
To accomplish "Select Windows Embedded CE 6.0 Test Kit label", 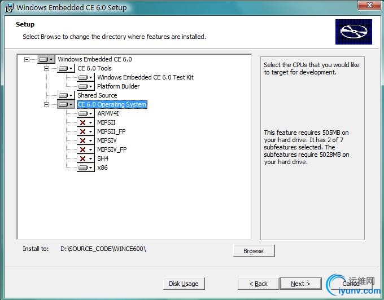I will (146, 77).
